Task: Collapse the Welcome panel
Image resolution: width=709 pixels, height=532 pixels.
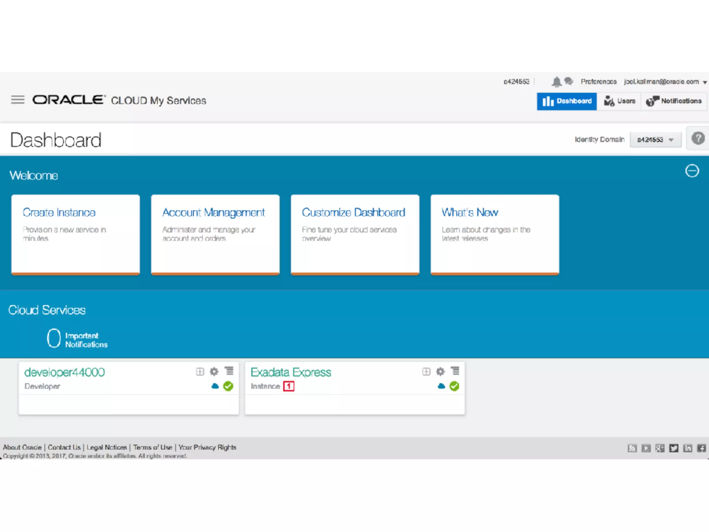Action: tap(692, 171)
